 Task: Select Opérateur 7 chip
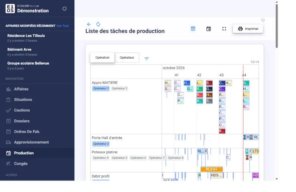point(157,158)
